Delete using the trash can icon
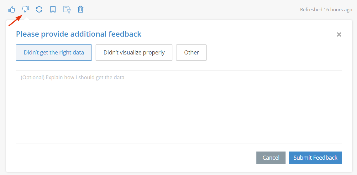Viewport: 357px width, 175px height. tap(81, 9)
